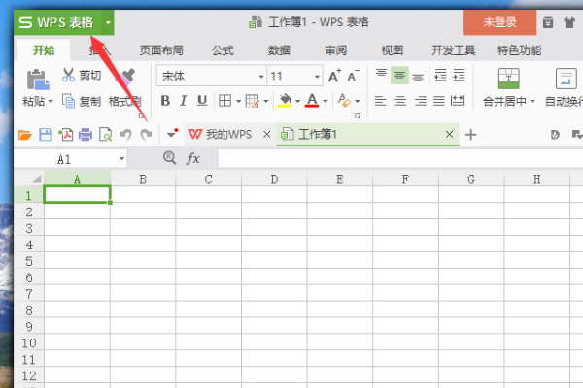The width and height of the screenshot is (583, 388).
Task: Open the 特色功能 tab
Action: tap(519, 50)
